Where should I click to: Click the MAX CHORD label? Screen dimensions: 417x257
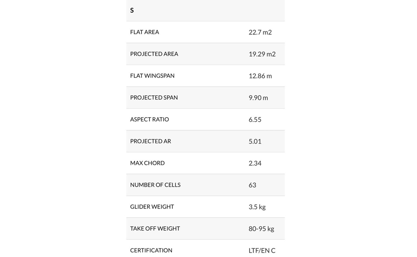click(x=147, y=163)
